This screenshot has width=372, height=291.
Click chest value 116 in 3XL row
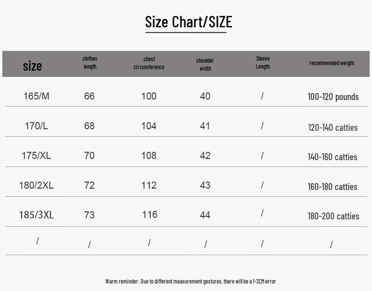[149, 214]
